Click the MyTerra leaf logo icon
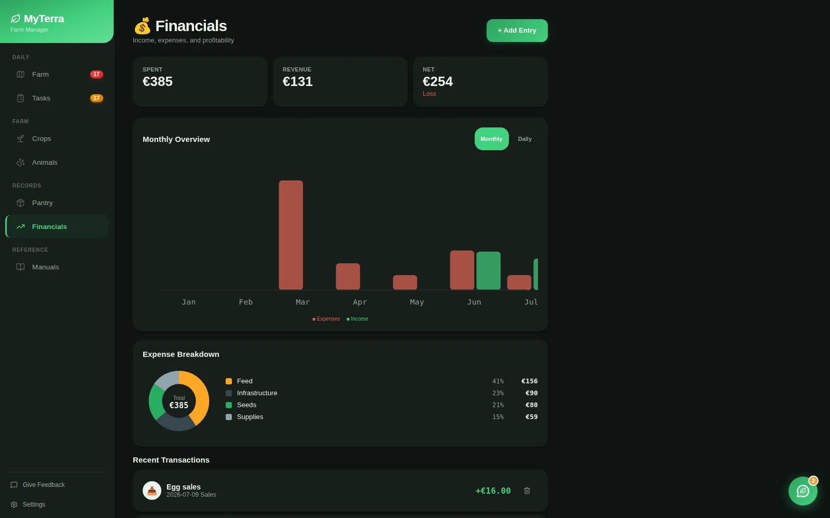The height and width of the screenshot is (518, 830). [x=16, y=19]
